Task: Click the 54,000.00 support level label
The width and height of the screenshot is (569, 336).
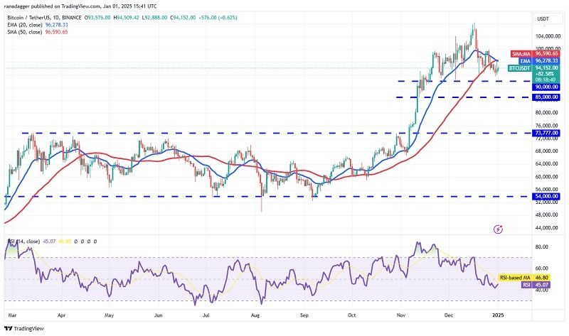Action: [546, 196]
